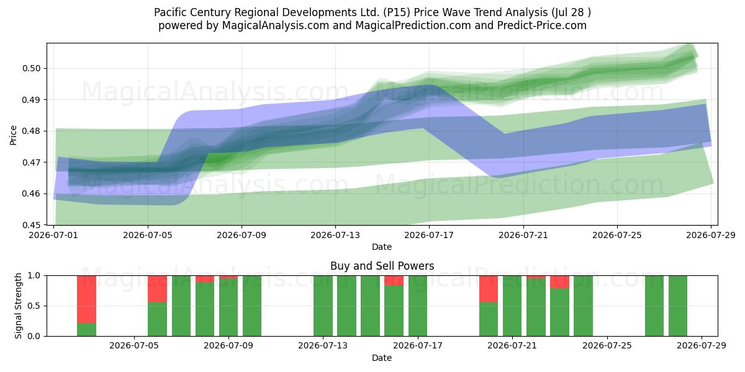The height and width of the screenshot is (372, 745).
Task: Click the 'Price' y-axis label
Action: click(14, 134)
